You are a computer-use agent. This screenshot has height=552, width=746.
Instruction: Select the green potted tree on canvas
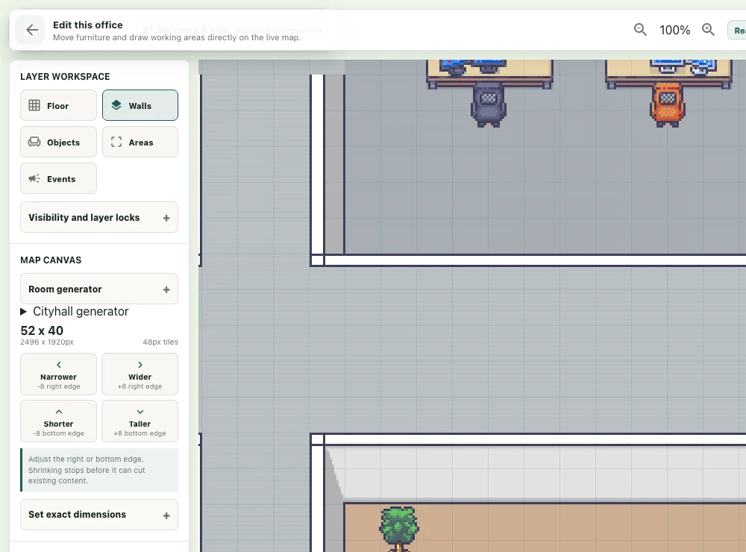pyautogui.click(x=398, y=528)
